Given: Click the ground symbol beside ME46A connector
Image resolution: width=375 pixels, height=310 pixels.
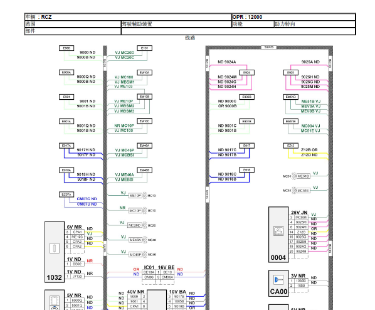Looking at the screenshot, I should coord(145,240).
